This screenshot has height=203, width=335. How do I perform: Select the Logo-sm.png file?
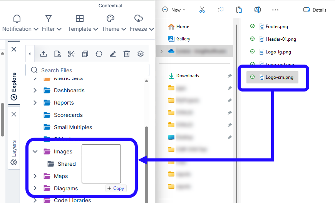(x=279, y=77)
